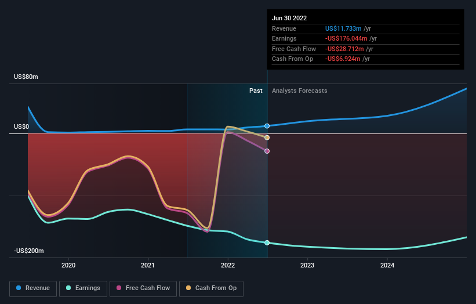This screenshot has height=304, width=476.
Task: Select the orange Cash From Op data point
Action: click(267, 137)
